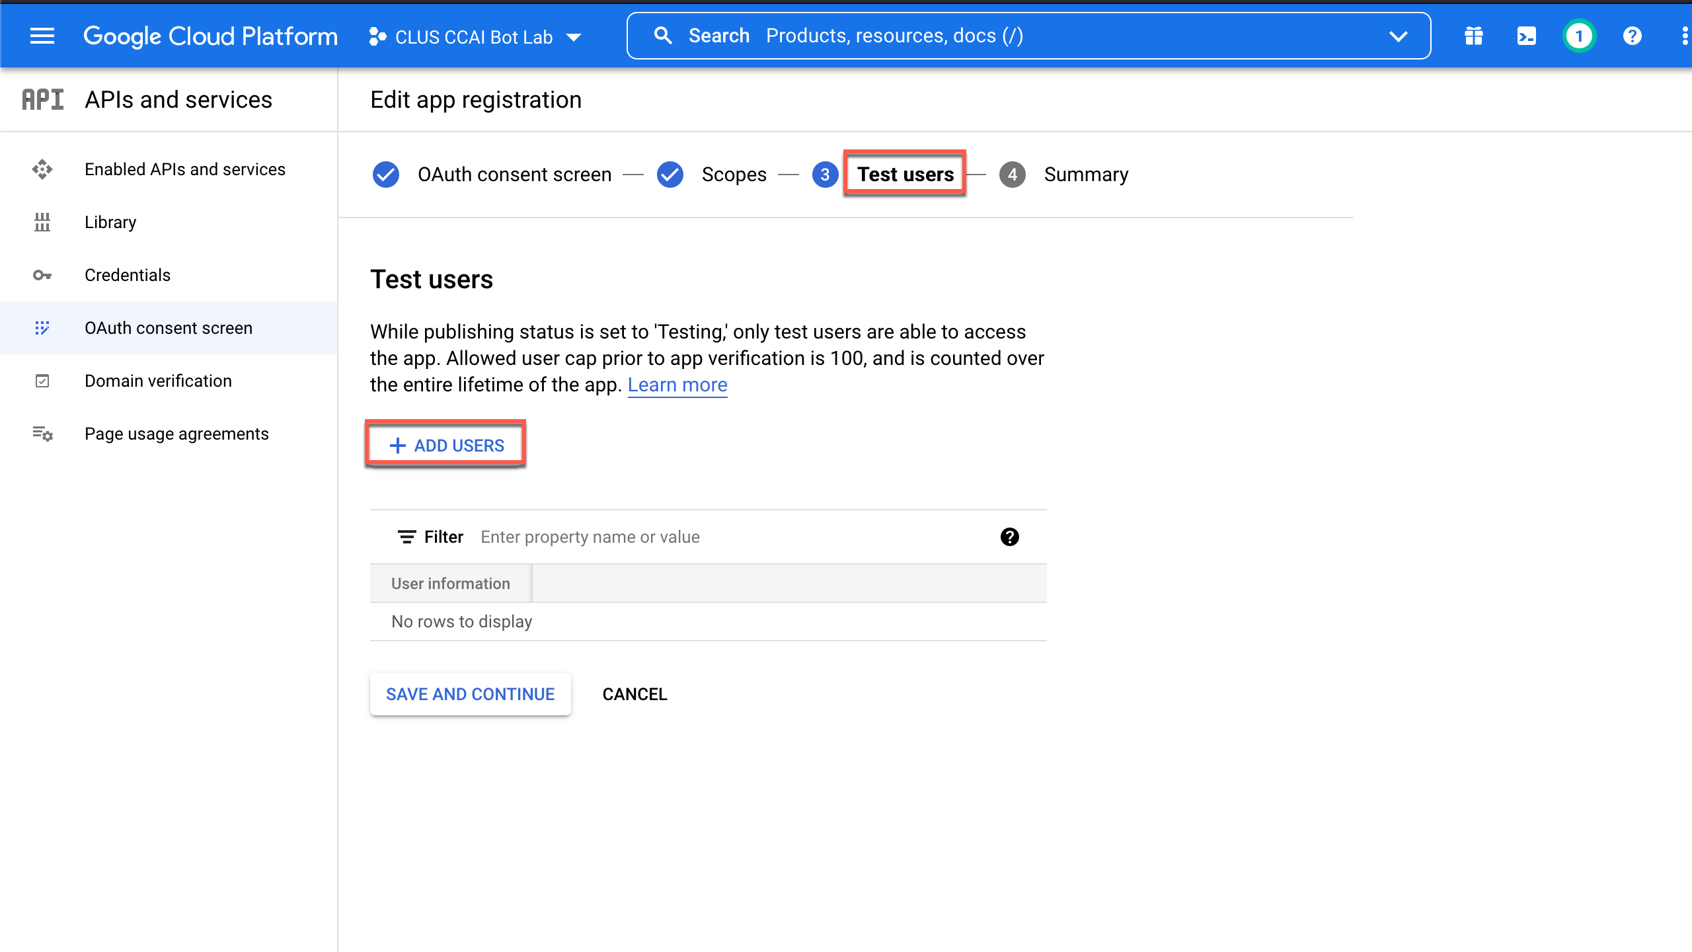
Task: Click the APIs and services heading
Action: point(178,100)
